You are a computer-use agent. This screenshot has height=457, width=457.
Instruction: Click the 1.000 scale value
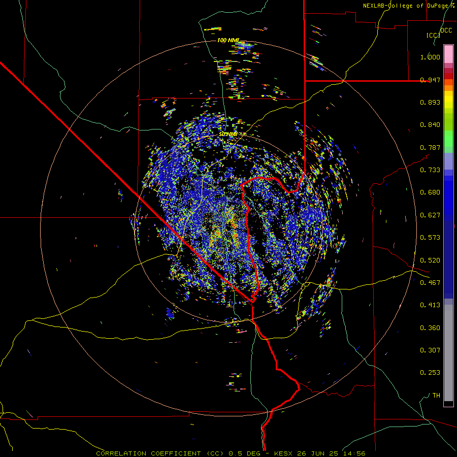tap(430, 57)
